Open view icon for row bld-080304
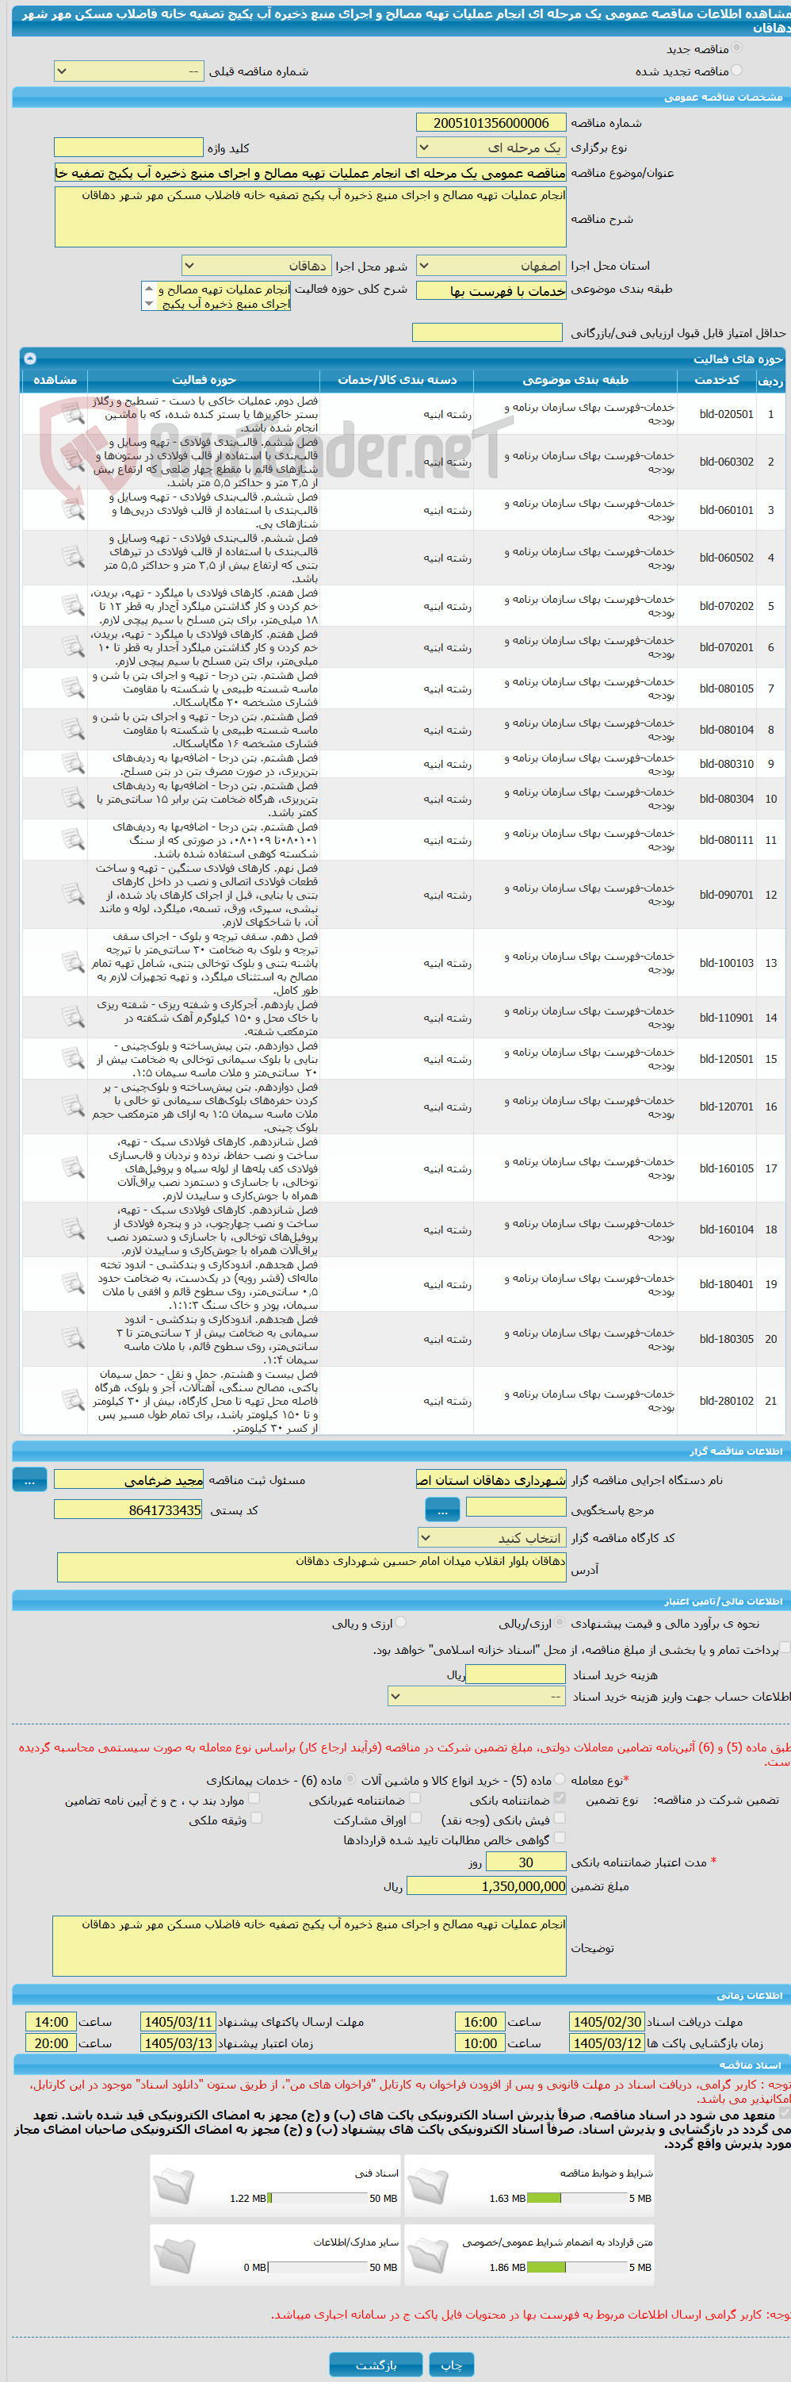Viewport: 791px width, 2382px height. coord(72,798)
